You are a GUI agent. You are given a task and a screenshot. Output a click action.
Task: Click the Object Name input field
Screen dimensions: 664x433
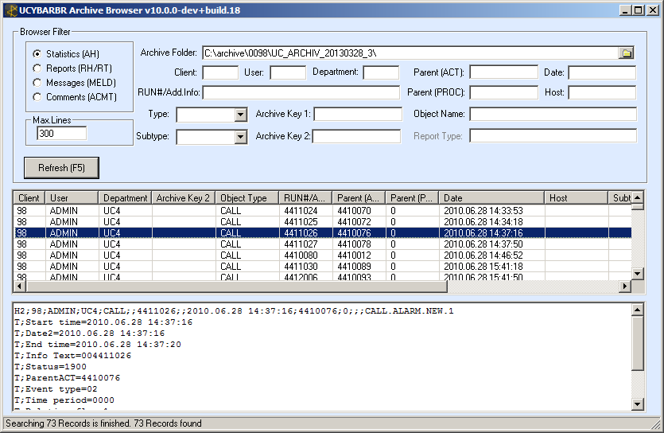tap(553, 114)
